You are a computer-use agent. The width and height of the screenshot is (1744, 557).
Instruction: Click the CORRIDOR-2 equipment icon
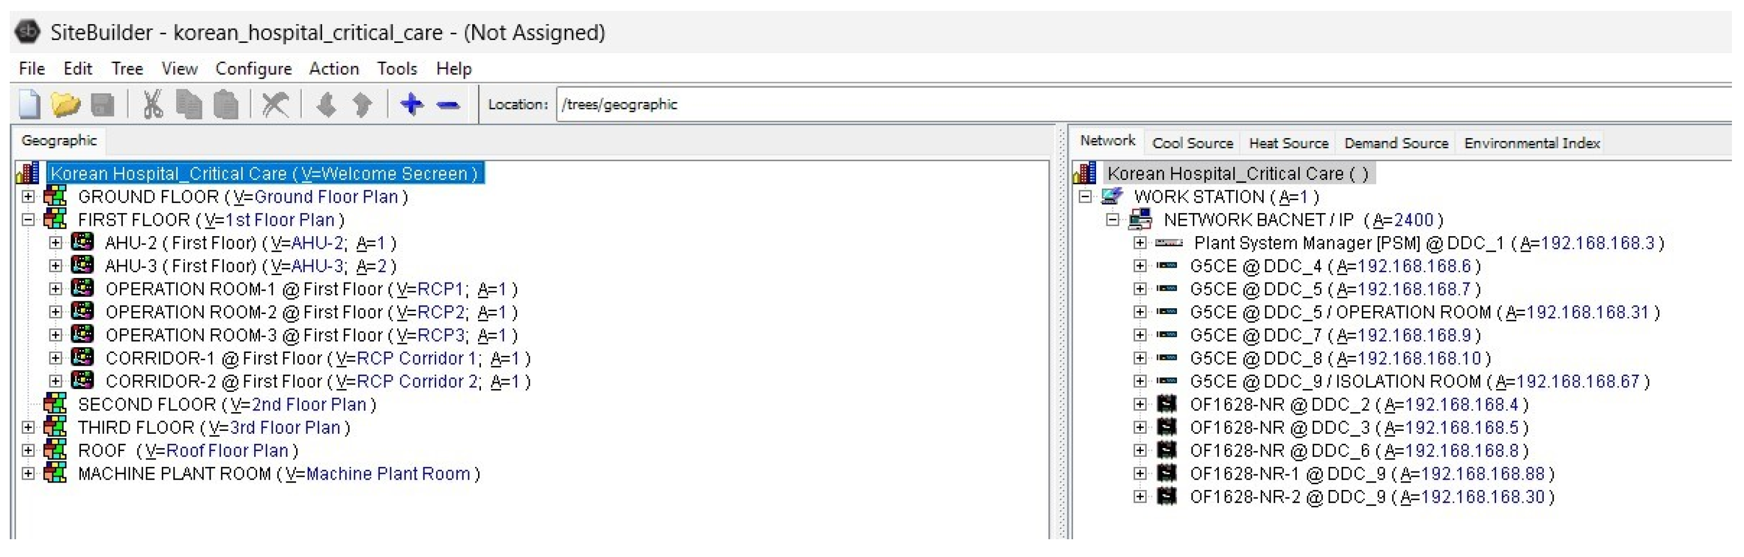pyautogui.click(x=83, y=381)
